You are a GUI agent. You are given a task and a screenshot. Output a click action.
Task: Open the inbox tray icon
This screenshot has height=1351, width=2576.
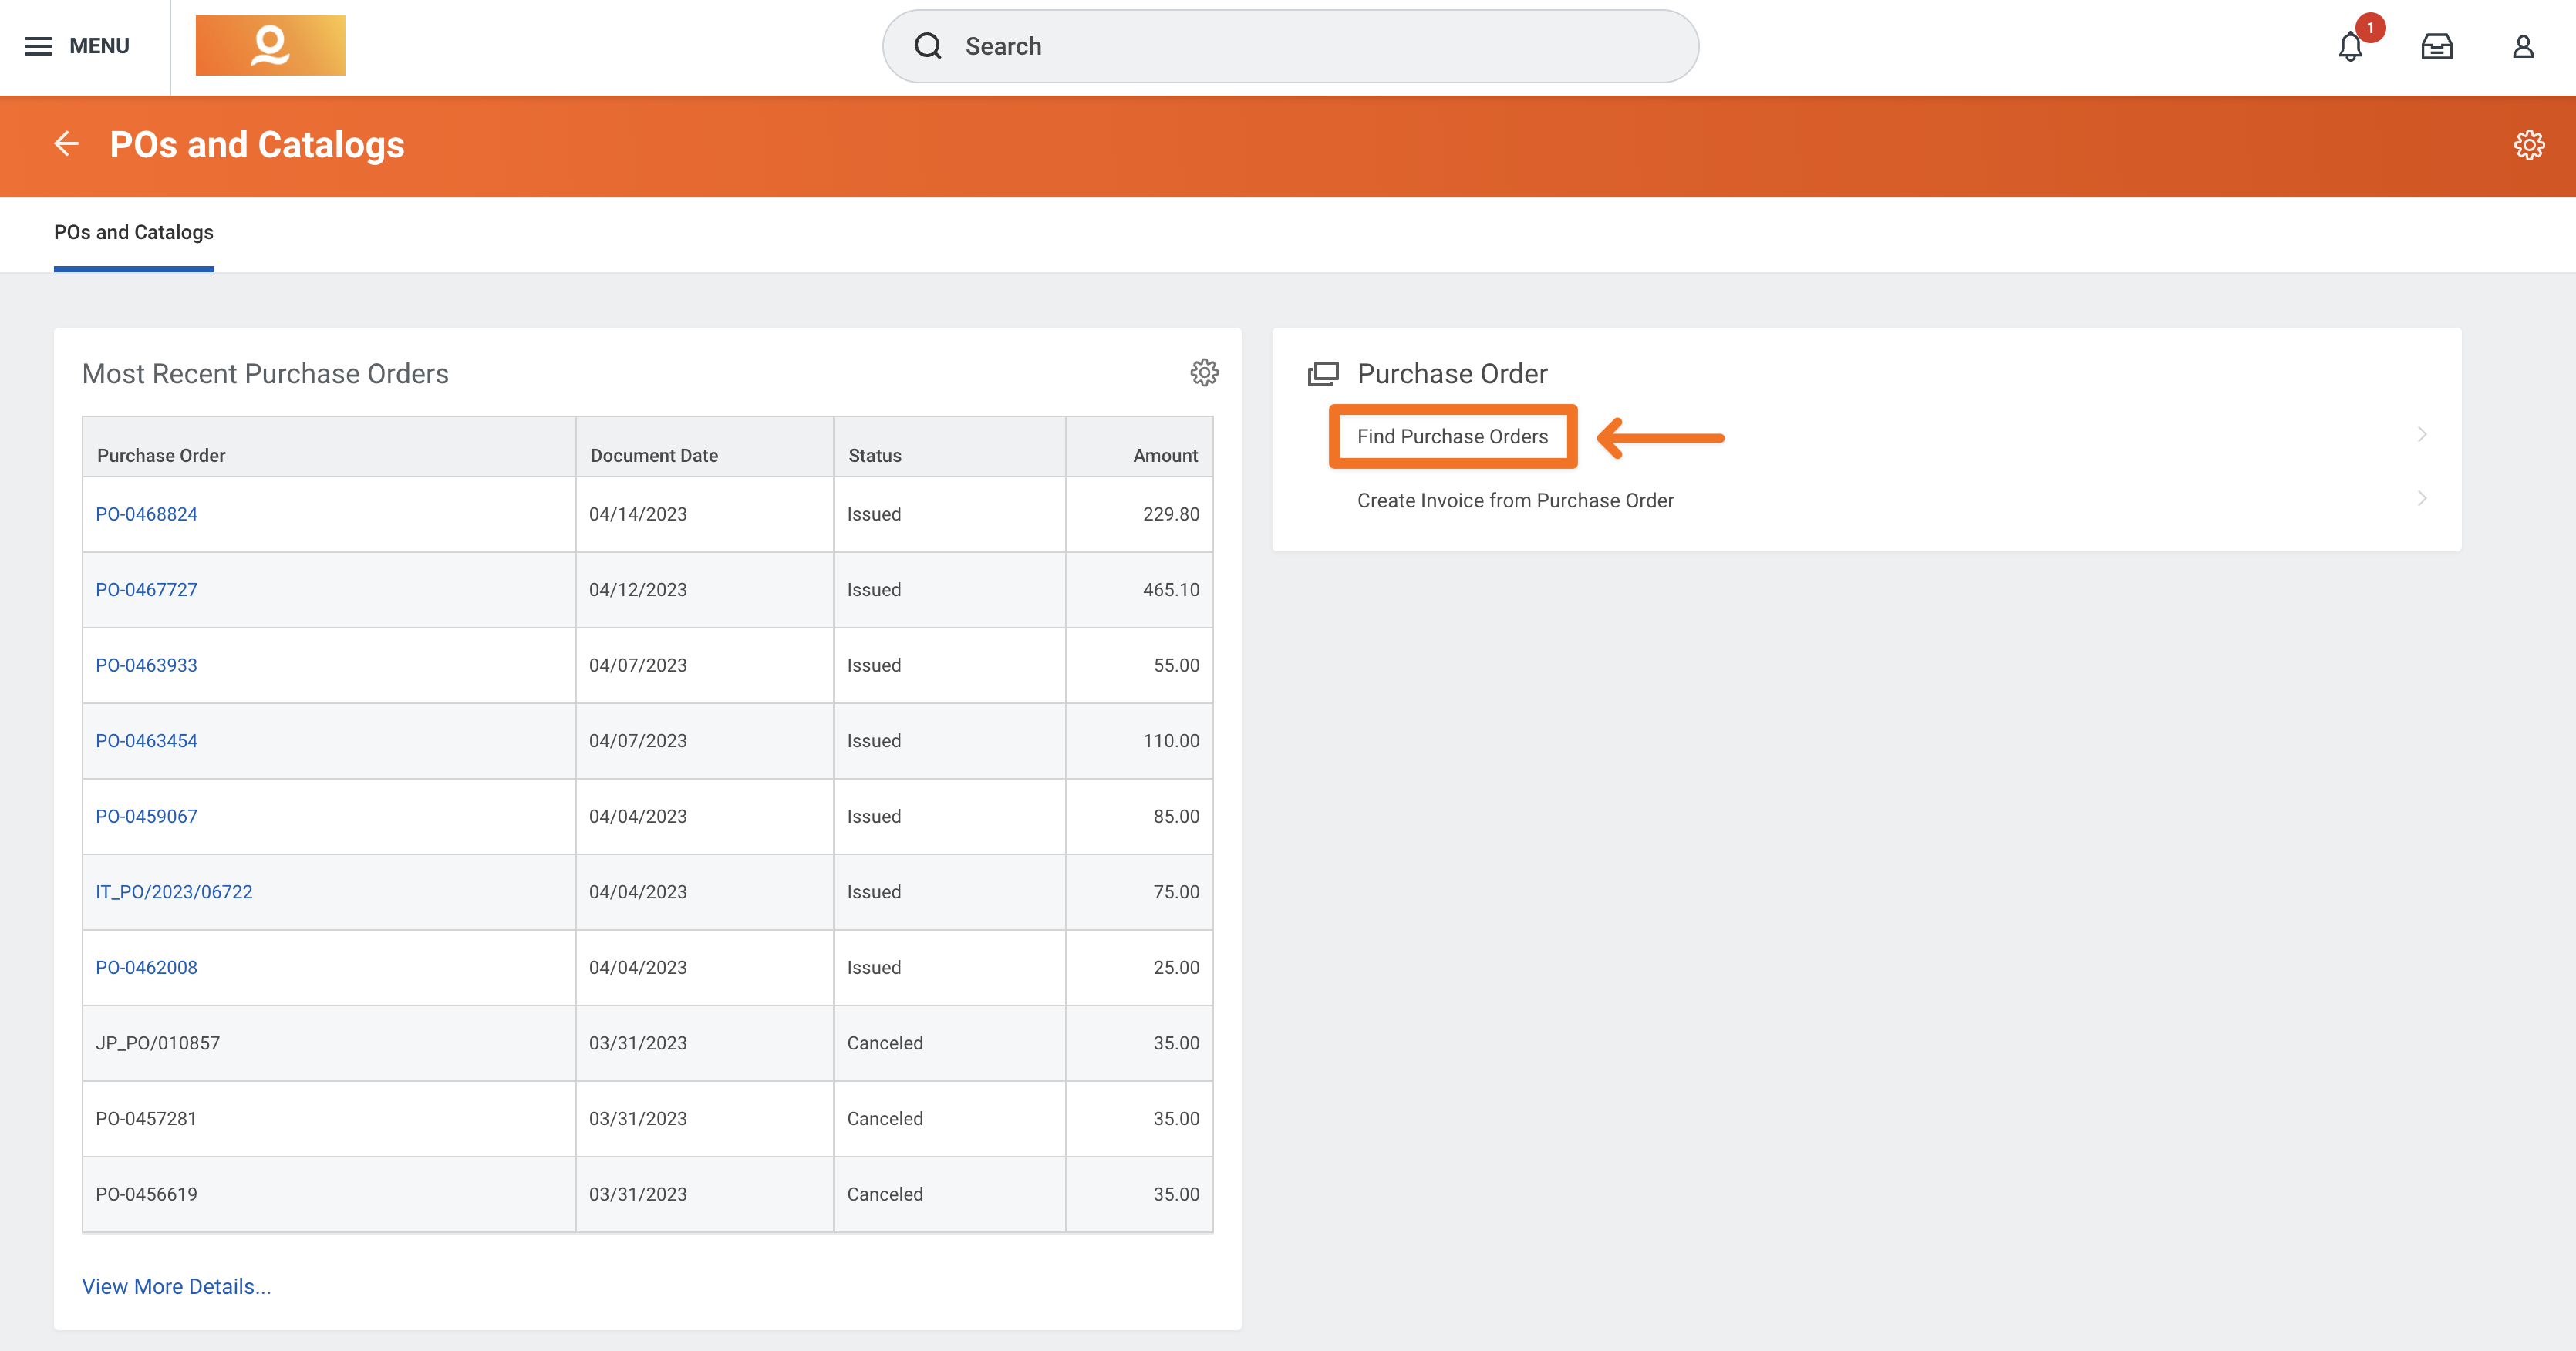[2436, 47]
